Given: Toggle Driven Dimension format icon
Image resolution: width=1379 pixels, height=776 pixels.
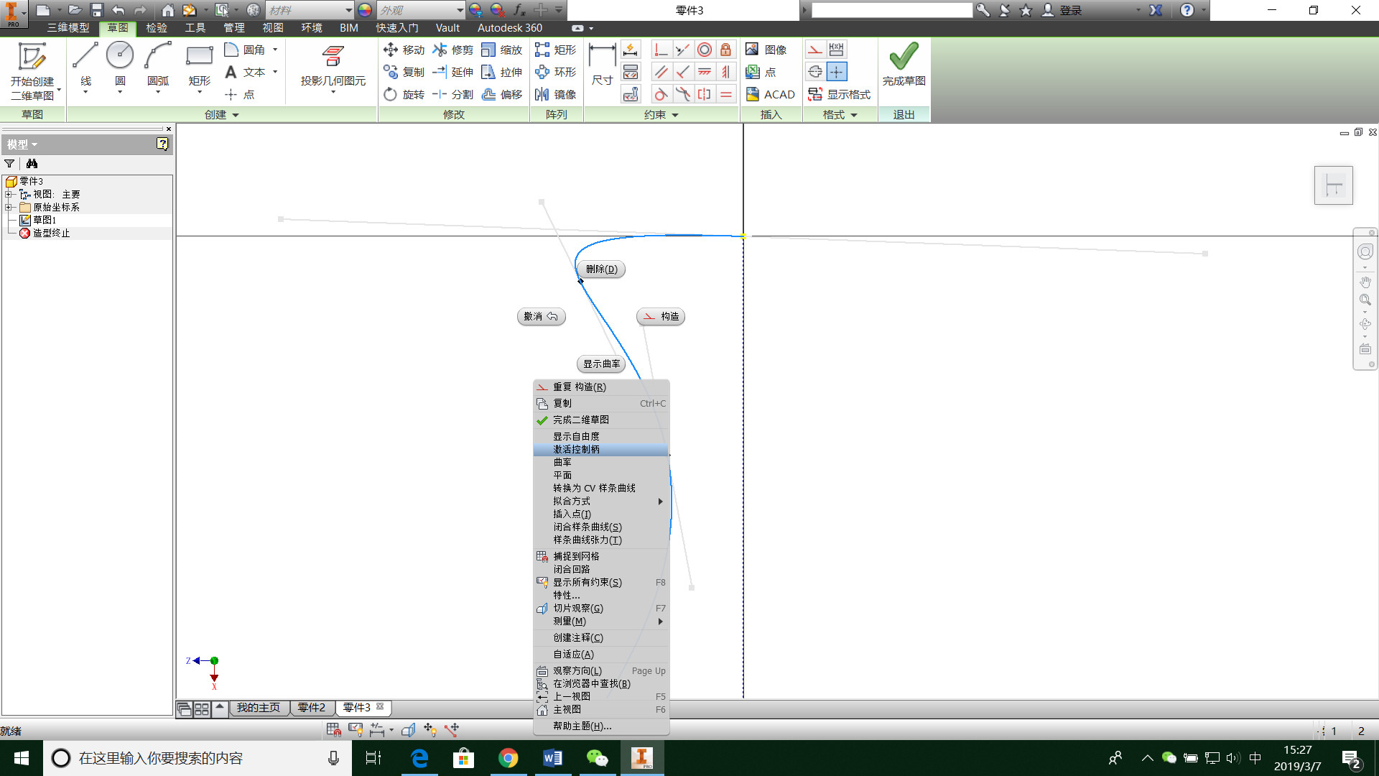Looking at the screenshot, I should pos(837,50).
